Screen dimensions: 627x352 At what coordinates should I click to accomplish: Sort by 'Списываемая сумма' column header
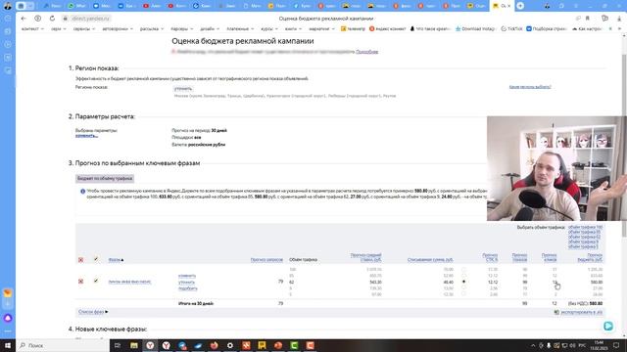coord(430,260)
